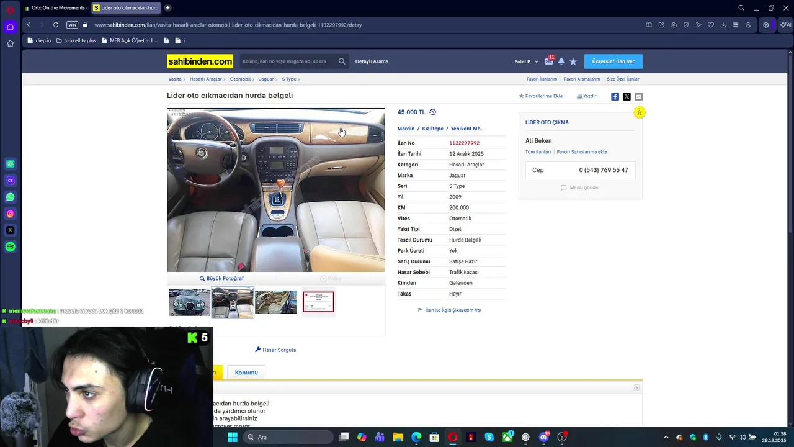Switch to the Konumu tab
The height and width of the screenshot is (447, 794).
tap(246, 372)
